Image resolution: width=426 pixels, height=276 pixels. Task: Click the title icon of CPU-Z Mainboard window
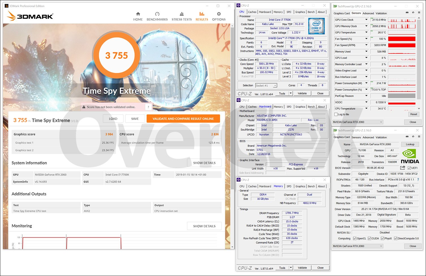[239, 100]
